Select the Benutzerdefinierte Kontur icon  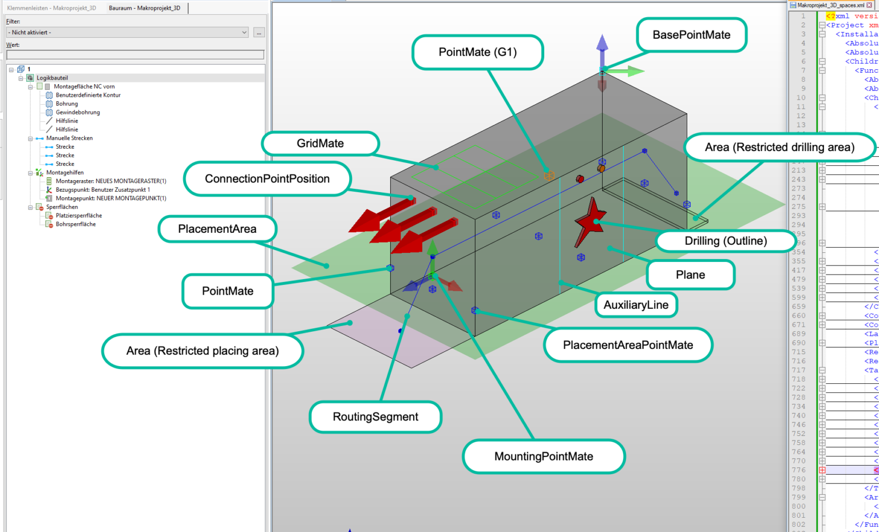49,95
